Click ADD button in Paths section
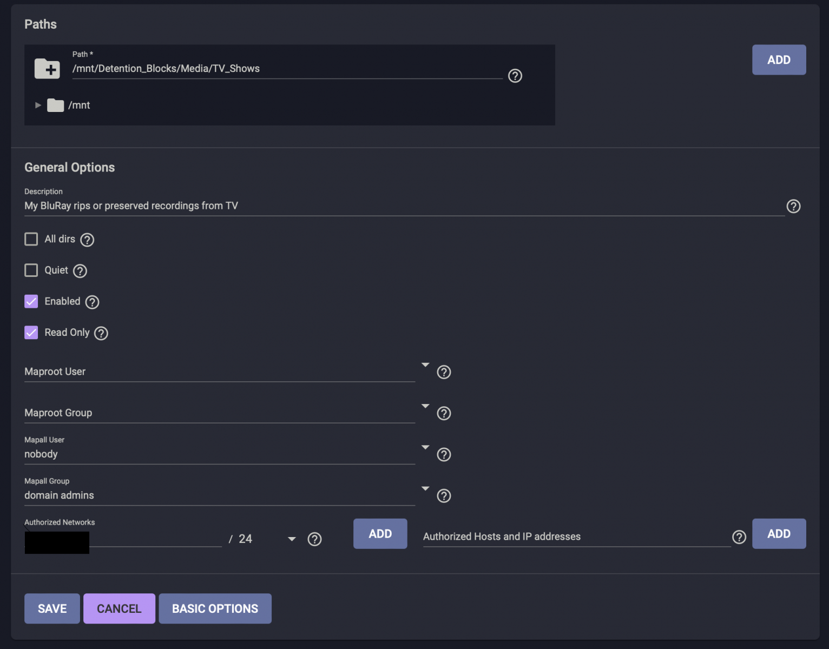Screen dimensions: 829x649 coord(779,60)
